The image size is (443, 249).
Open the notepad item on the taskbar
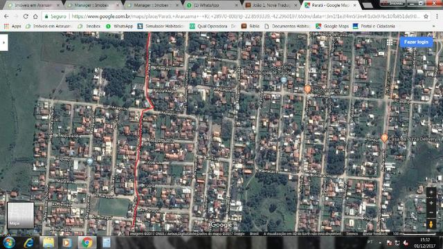[107, 243]
